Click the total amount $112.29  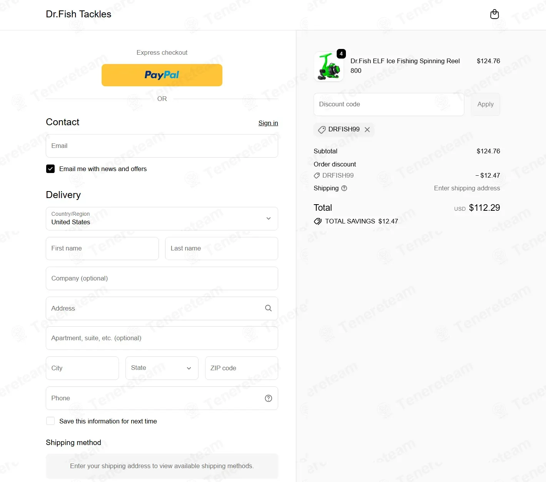(x=484, y=208)
